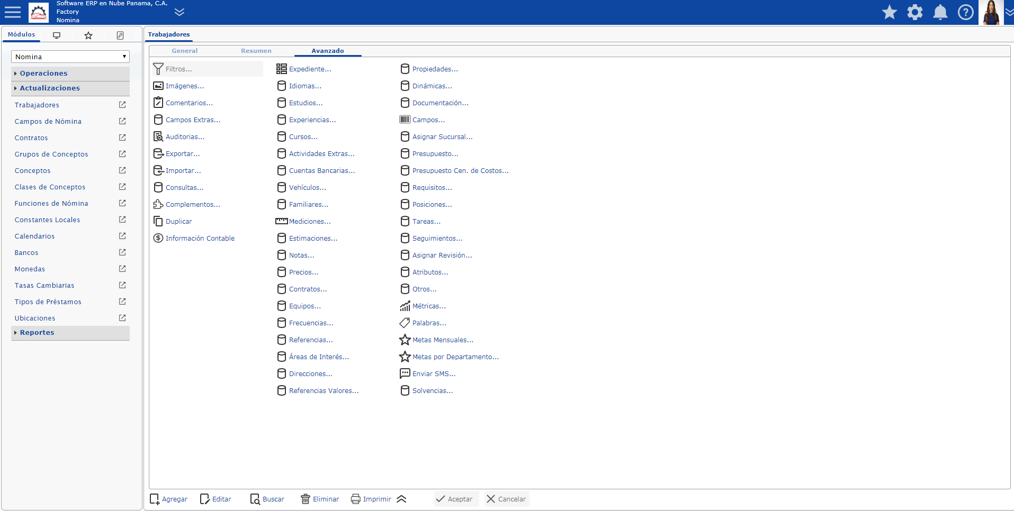1014x511 pixels.
Task: Click the Trabajadores page tab
Action: (169, 34)
